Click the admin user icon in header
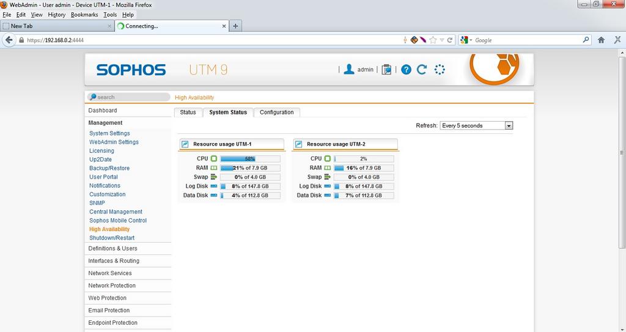The width and height of the screenshot is (626, 332). 349,70
